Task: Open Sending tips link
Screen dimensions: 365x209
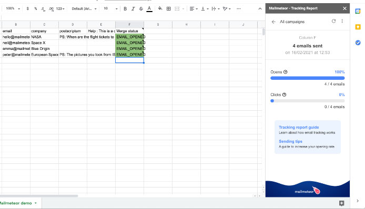Action: click(x=290, y=141)
